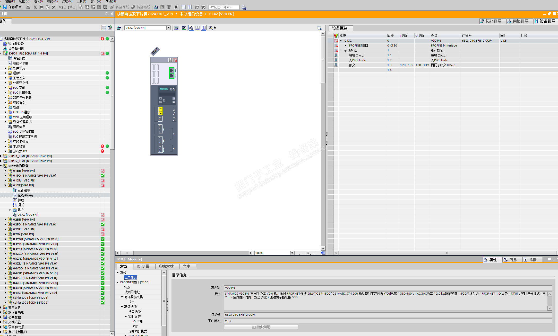Click the save project icon
Screen dimensions: 558x336
pos(5,7)
